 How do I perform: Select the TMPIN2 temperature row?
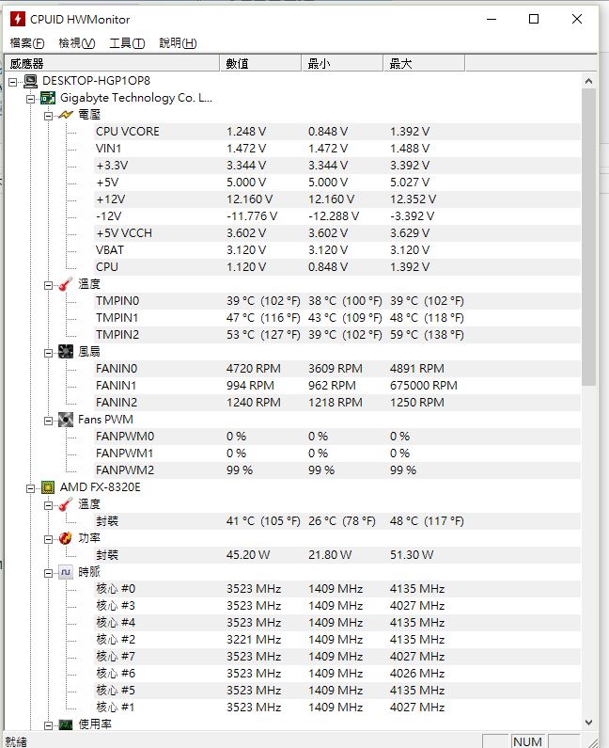tap(336, 335)
